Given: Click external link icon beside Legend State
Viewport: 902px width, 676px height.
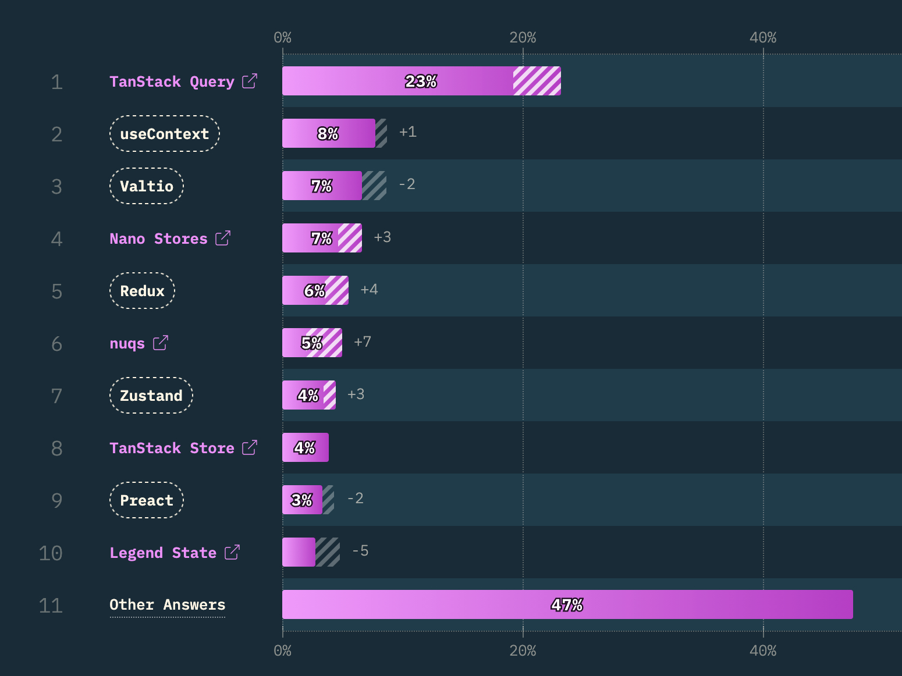Looking at the screenshot, I should point(232,553).
